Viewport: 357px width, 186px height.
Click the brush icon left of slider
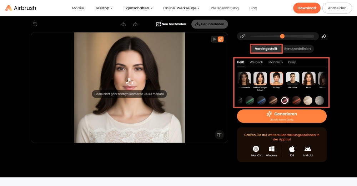tap(242, 36)
